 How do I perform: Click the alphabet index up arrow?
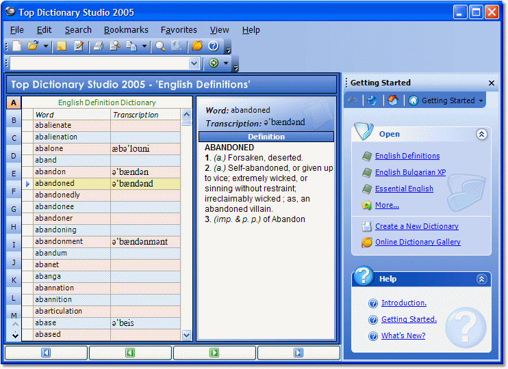(15, 324)
